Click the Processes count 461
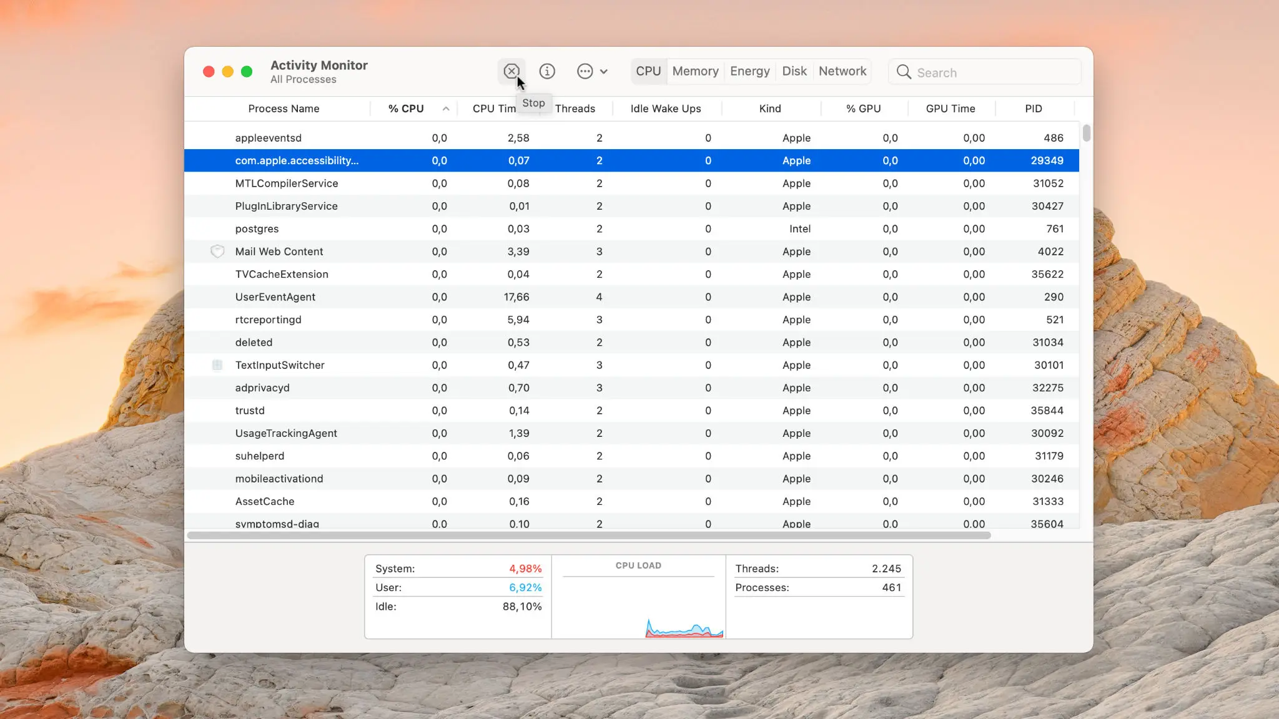Viewport: 1279px width, 719px height. (891, 587)
